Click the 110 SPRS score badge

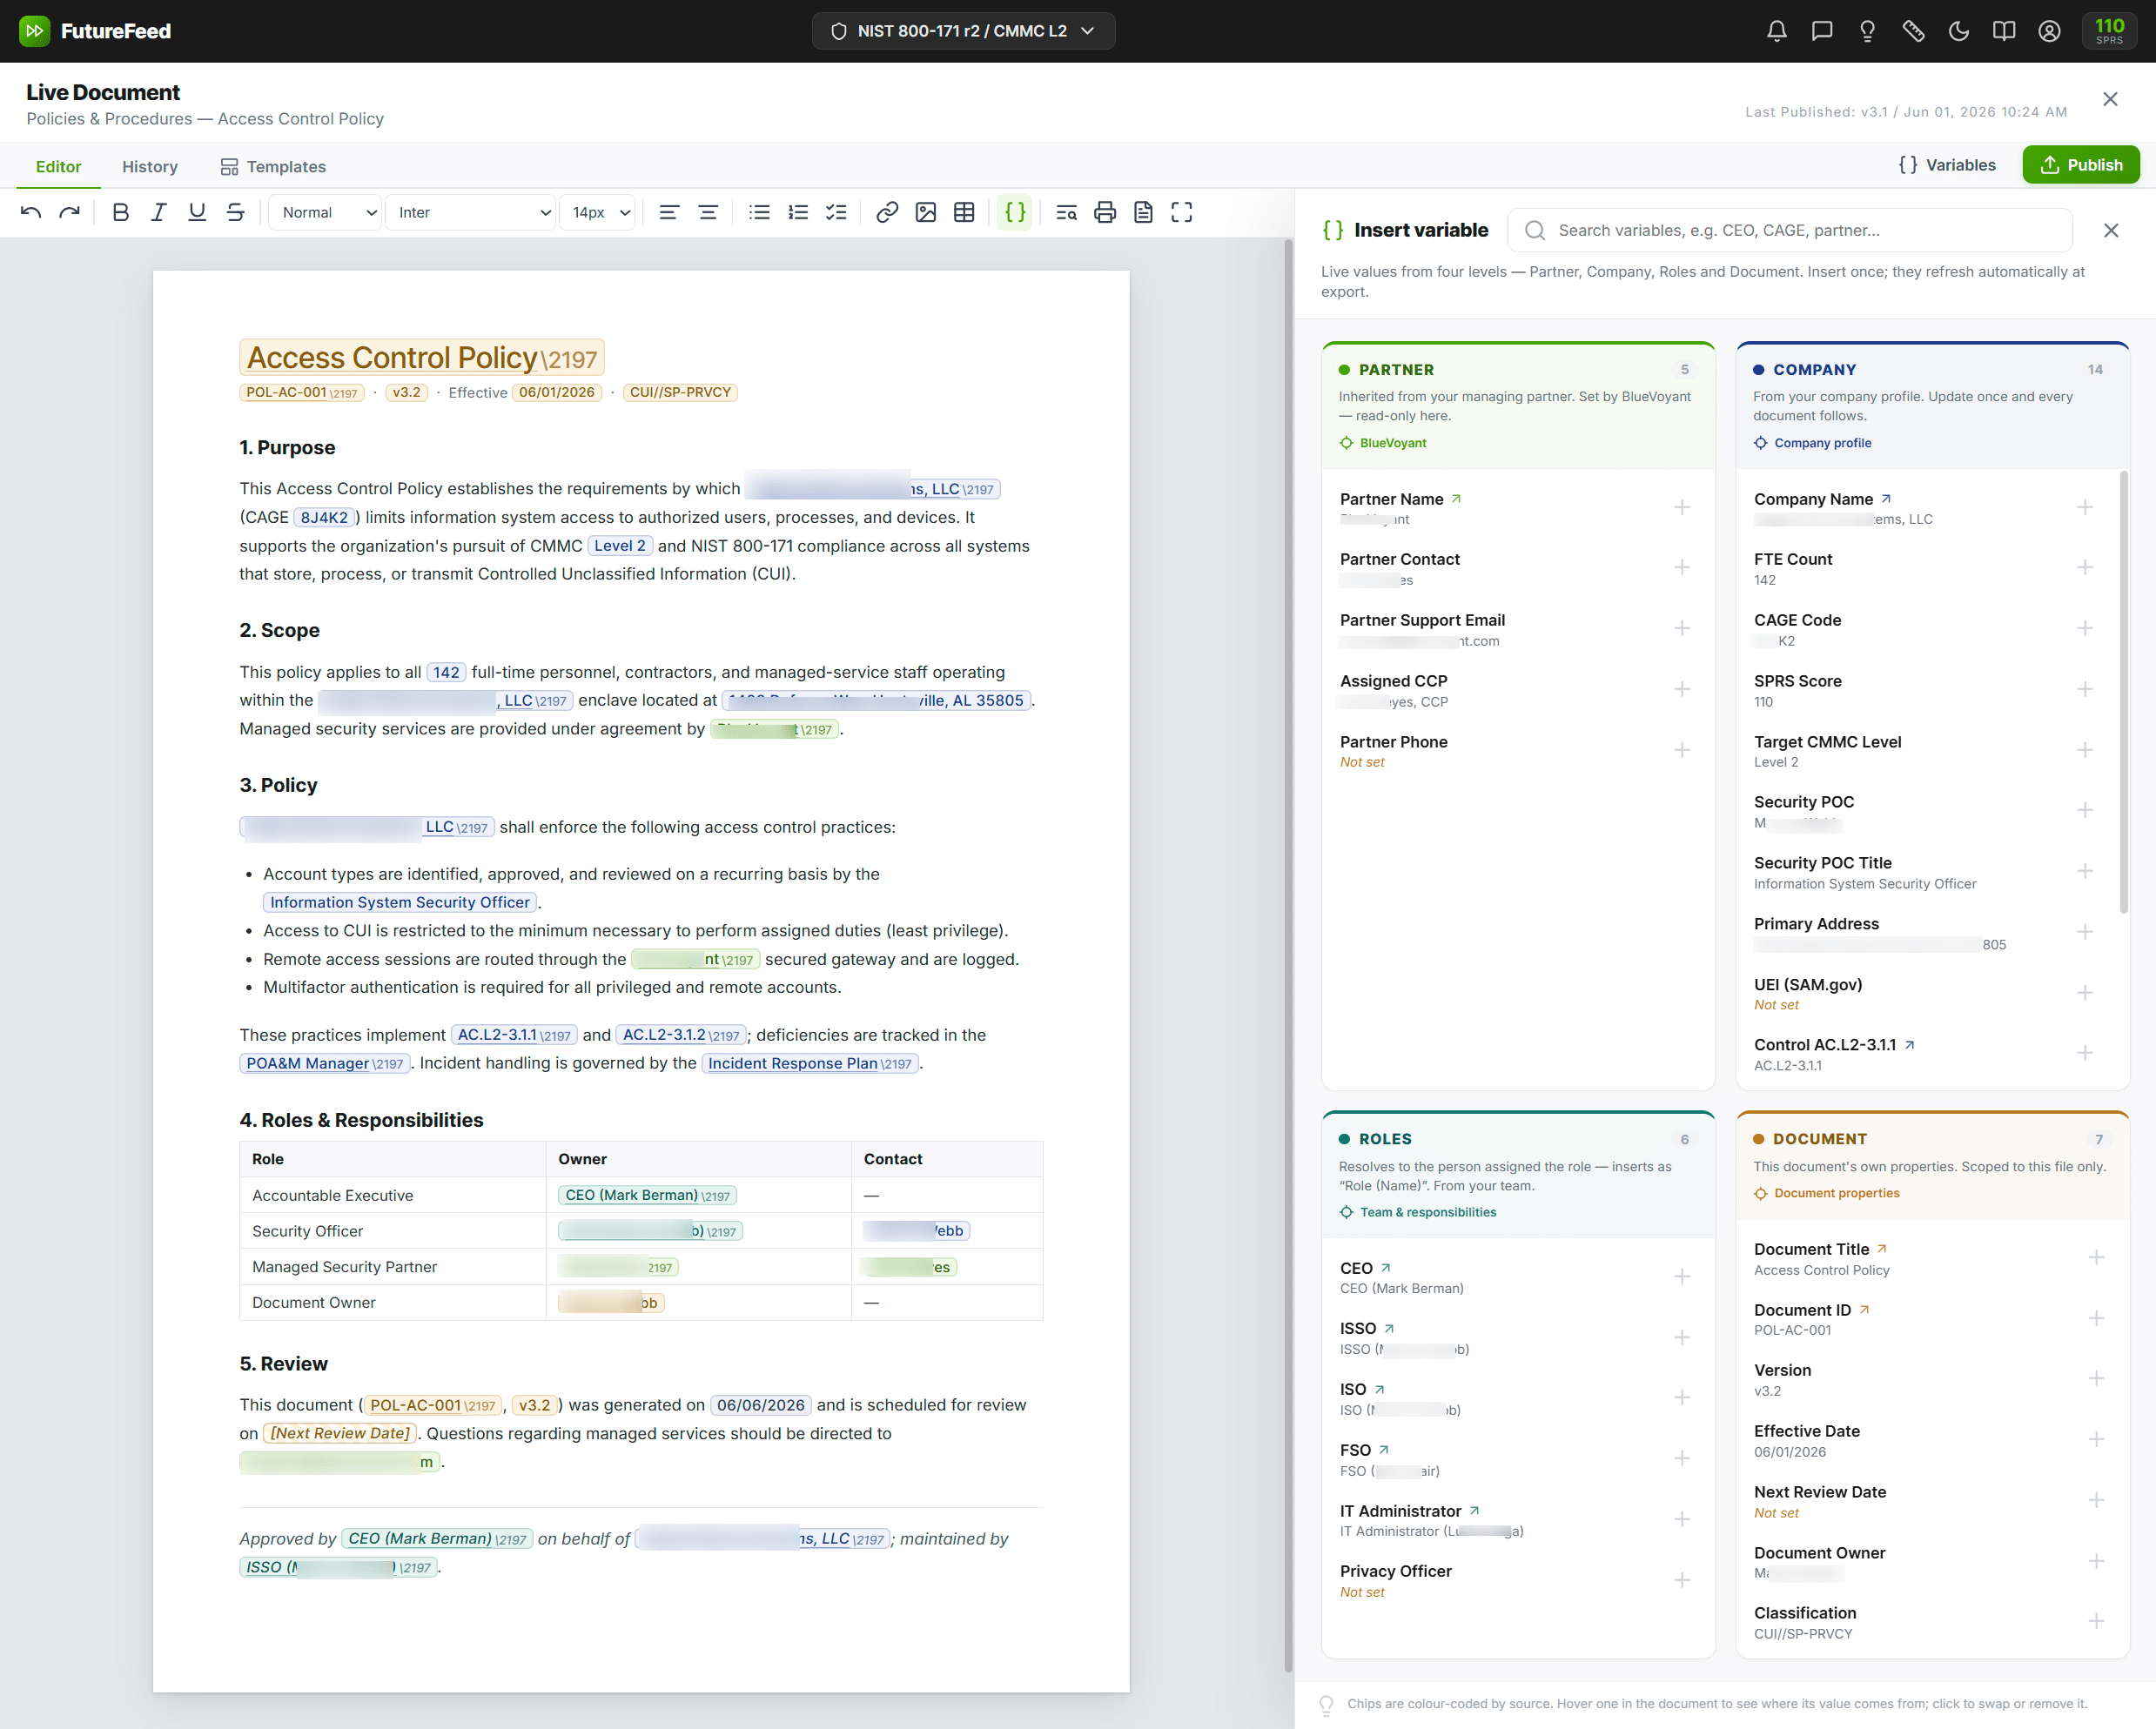pos(2109,31)
